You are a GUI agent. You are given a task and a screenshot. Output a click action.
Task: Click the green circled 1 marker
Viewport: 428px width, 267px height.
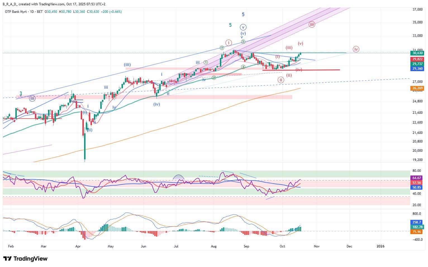pyautogui.click(x=206, y=62)
